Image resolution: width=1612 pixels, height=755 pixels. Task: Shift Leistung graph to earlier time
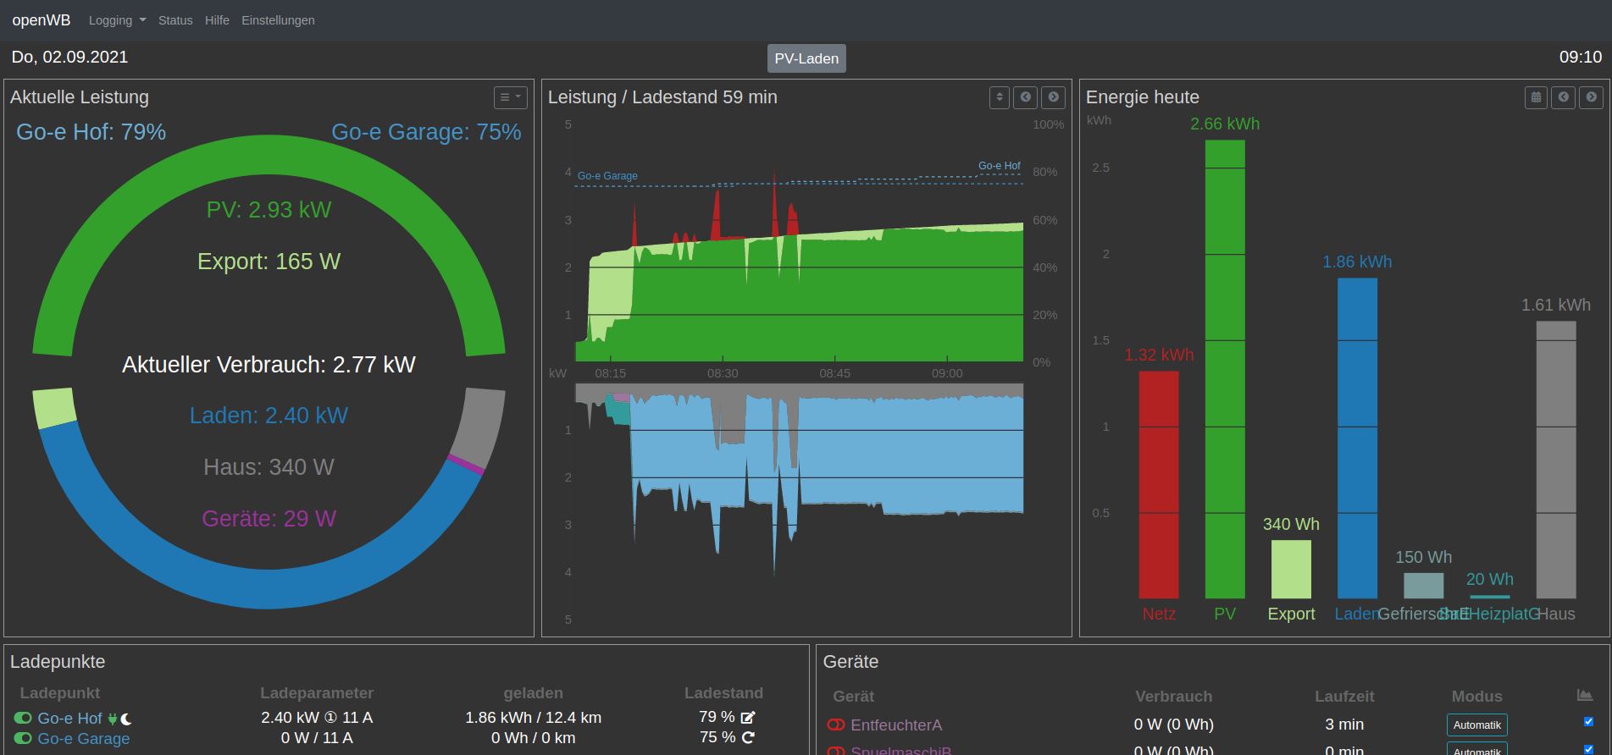point(1026,97)
